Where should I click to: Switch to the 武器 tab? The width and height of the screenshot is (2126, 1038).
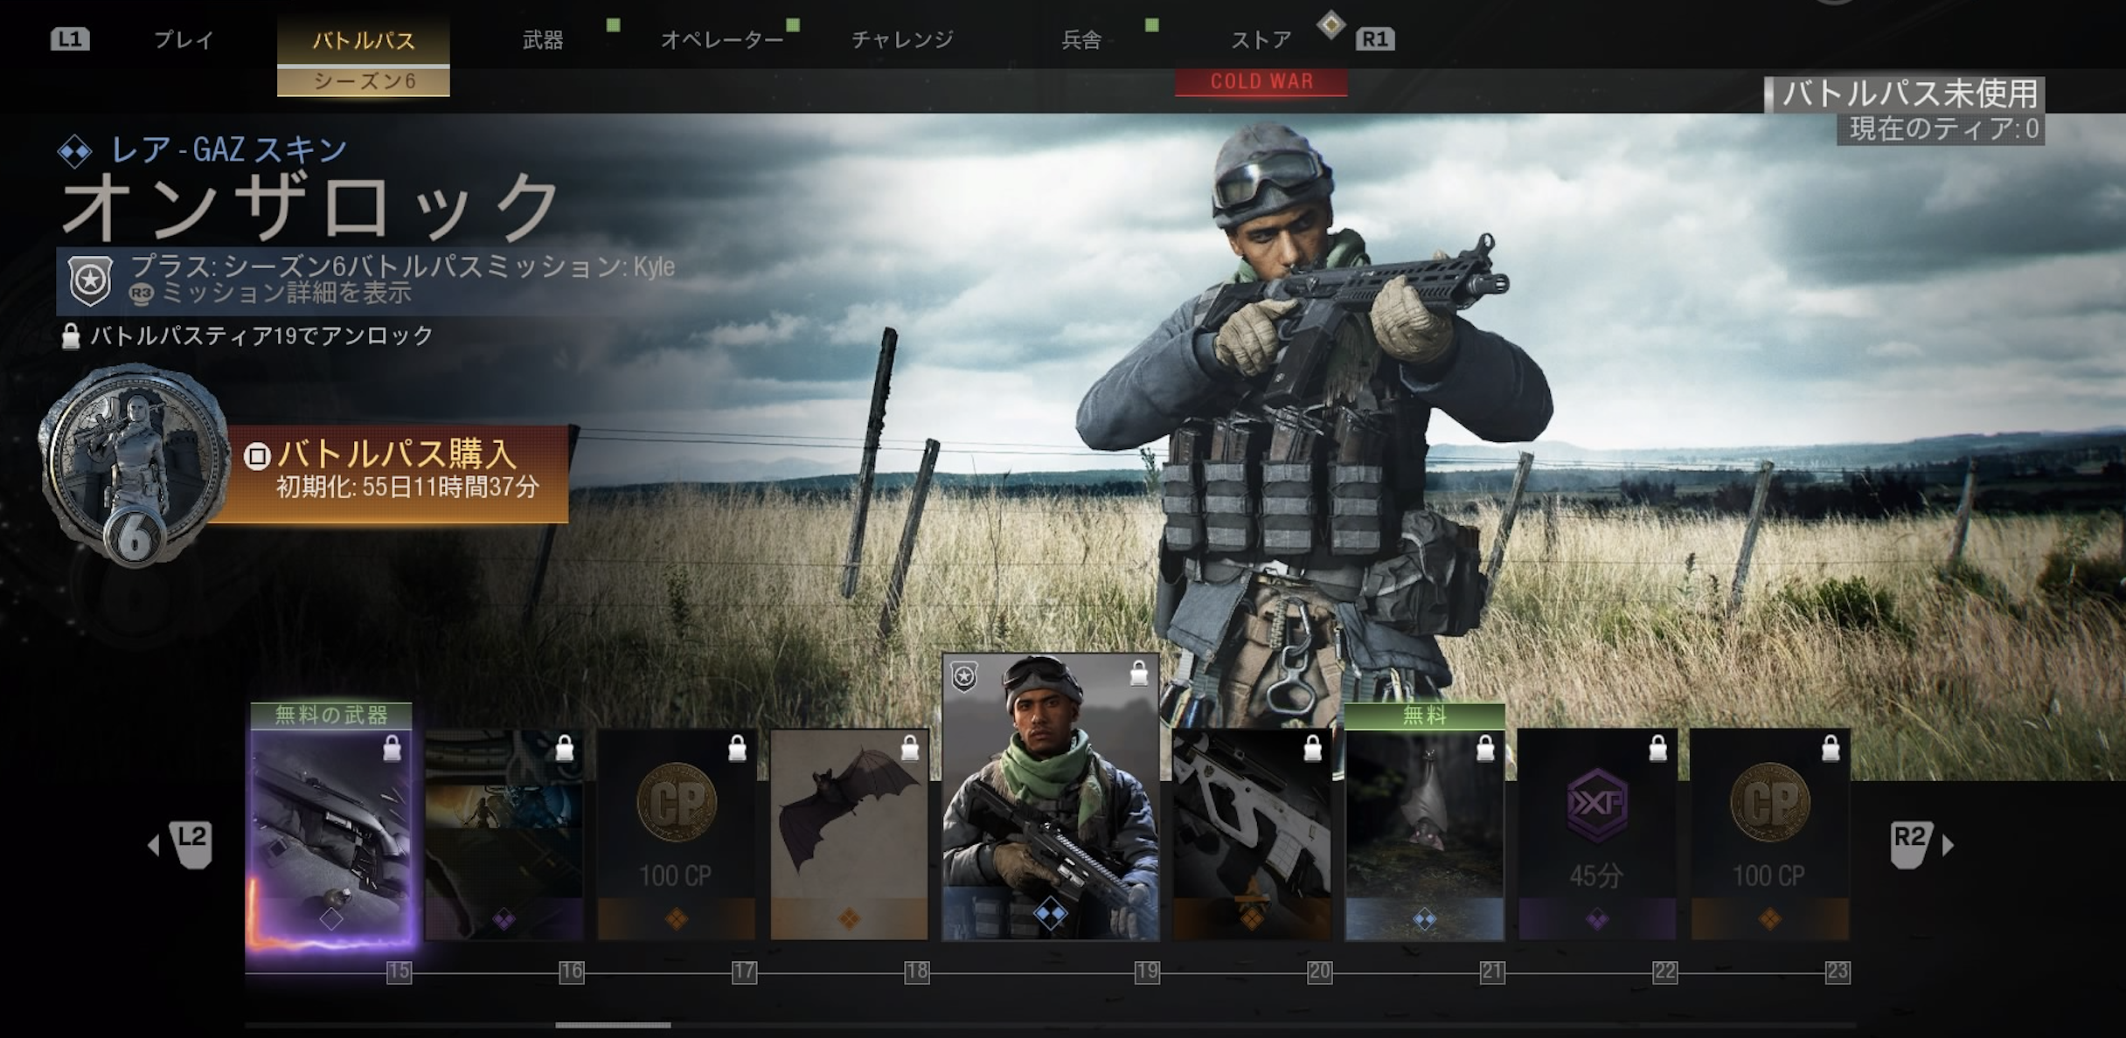(543, 40)
